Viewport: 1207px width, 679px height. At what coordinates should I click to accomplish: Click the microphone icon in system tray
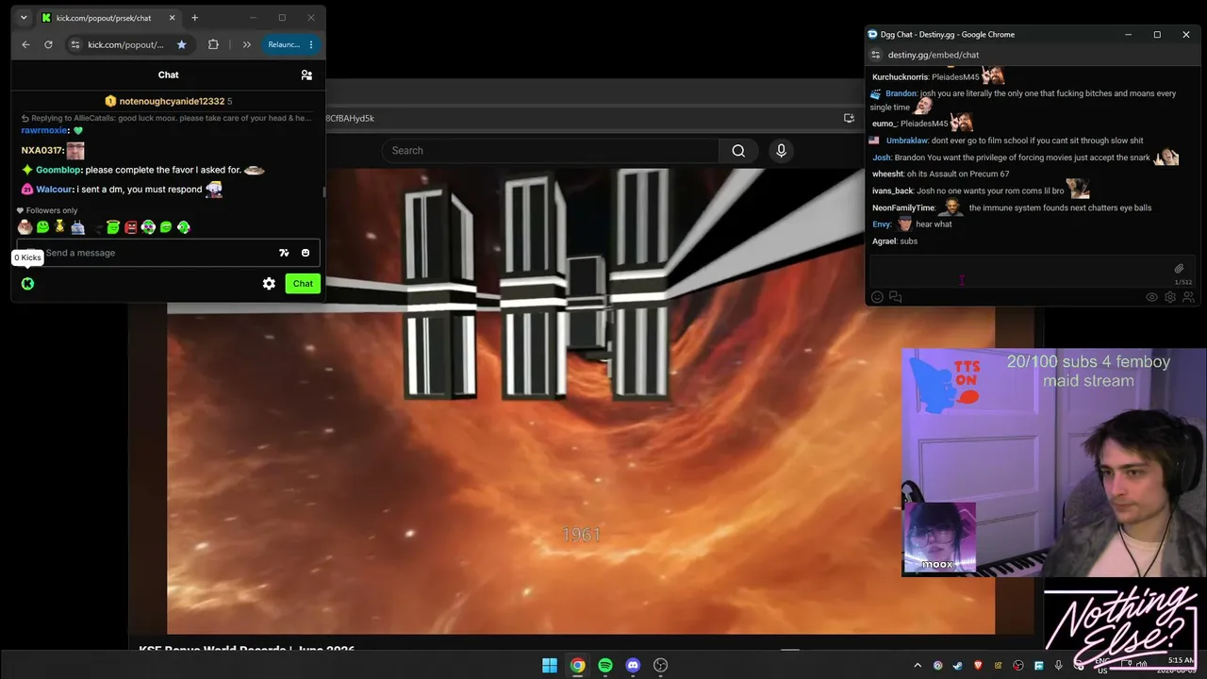point(1059,665)
